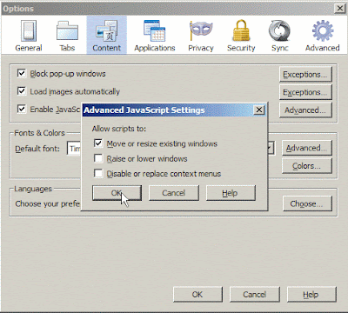Click OK in Advanced JavaScript Settings dialog
Screen dimensions: 348x313
pyautogui.click(x=117, y=193)
